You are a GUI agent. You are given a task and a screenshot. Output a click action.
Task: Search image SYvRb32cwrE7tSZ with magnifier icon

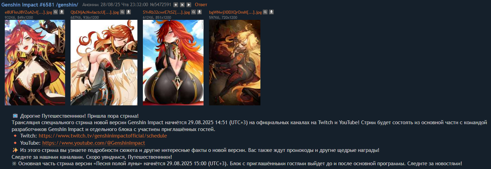[x=194, y=12]
